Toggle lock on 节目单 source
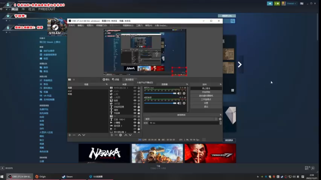This screenshot has height=180, width=321. (x=138, y=113)
